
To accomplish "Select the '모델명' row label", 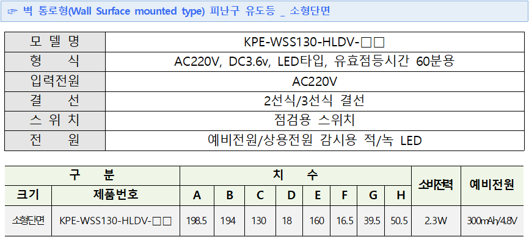I will coord(54,42).
